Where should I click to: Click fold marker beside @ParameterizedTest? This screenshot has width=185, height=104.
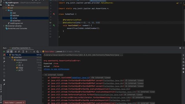tap(58, 20)
